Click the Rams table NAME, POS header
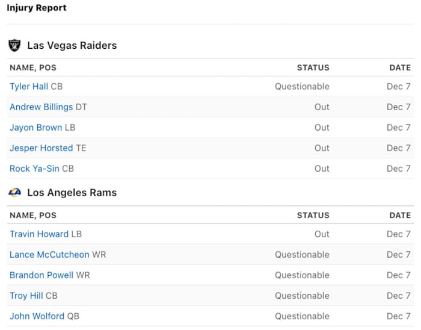The image size is (421, 330). (33, 216)
